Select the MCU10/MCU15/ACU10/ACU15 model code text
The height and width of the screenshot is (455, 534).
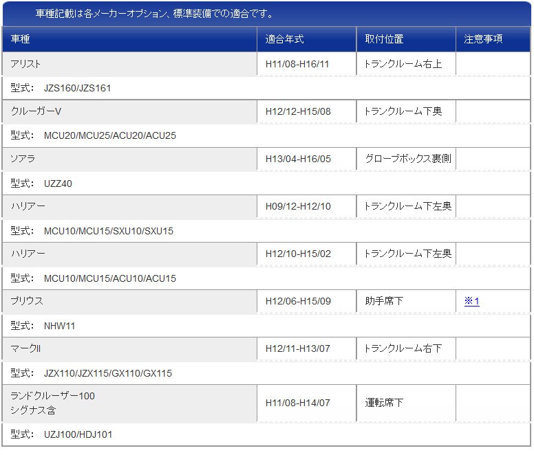click(110, 278)
